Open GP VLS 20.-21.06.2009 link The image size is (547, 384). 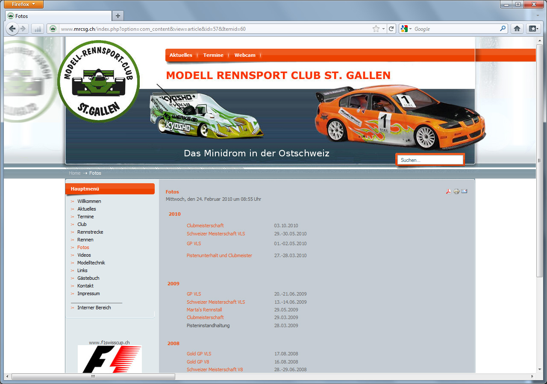(x=194, y=294)
